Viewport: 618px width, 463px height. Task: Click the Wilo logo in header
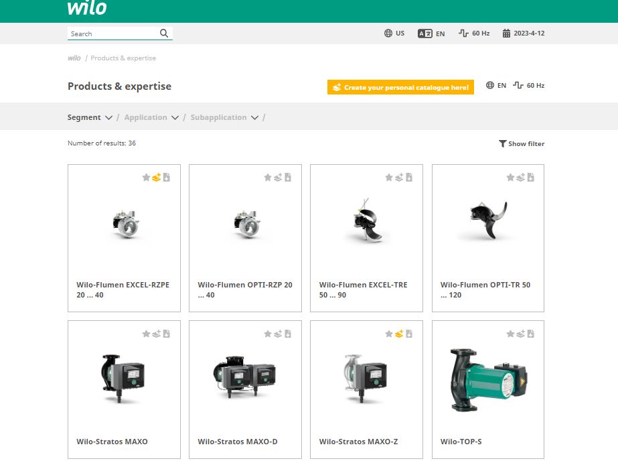pos(87,9)
